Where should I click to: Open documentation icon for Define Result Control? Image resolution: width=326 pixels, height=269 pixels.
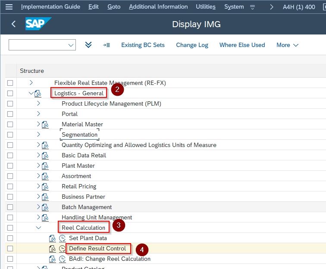click(x=53, y=249)
